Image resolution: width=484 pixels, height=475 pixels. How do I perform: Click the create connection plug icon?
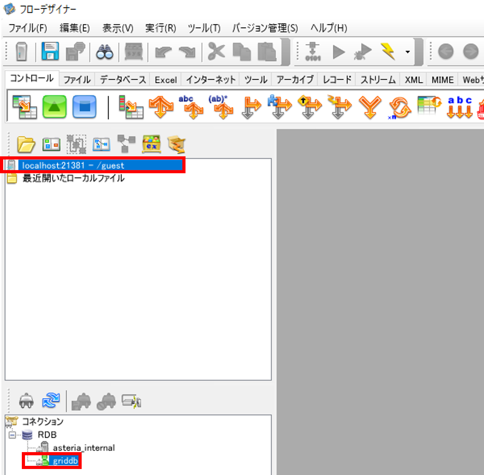pyautogui.click(x=26, y=401)
